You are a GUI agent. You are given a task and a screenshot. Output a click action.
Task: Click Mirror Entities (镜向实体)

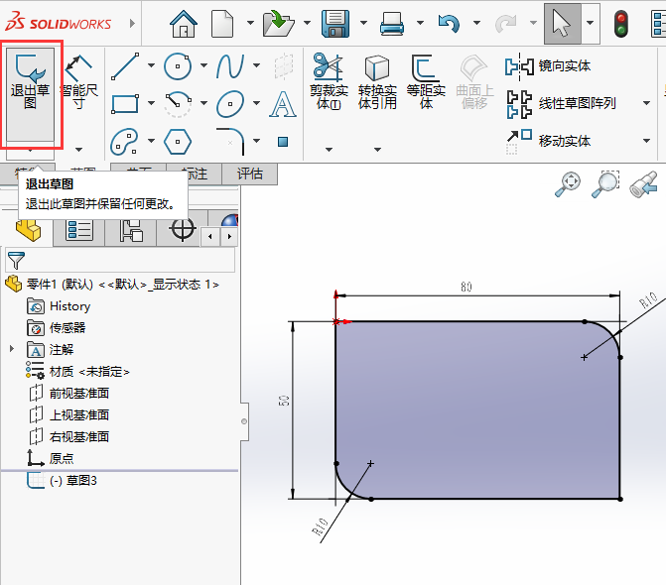(548, 66)
